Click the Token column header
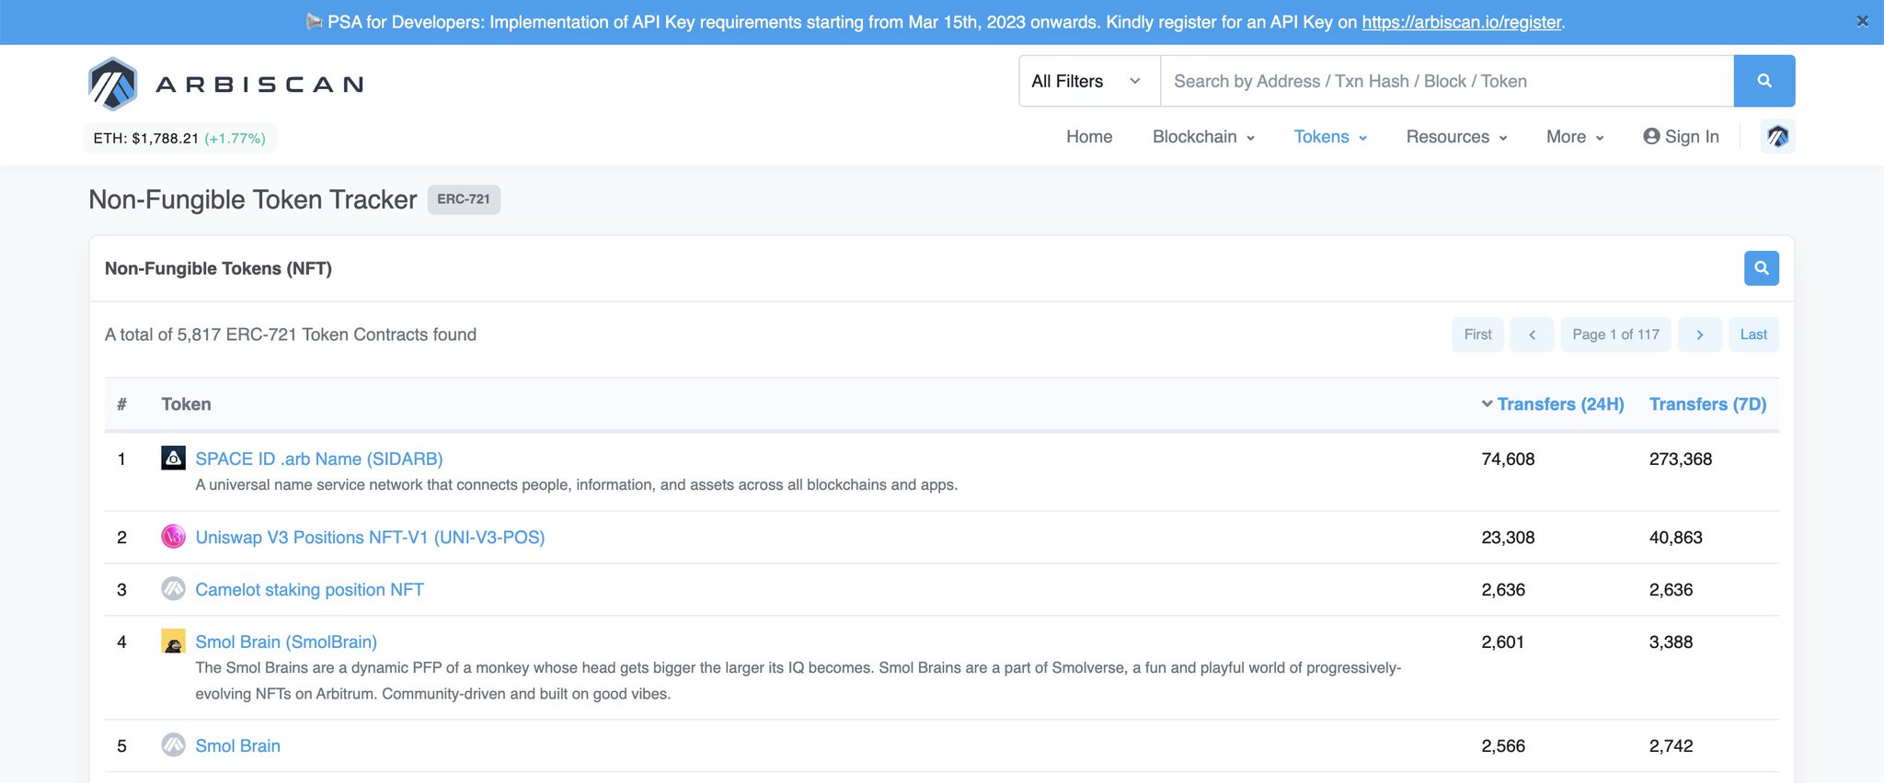The width and height of the screenshot is (1884, 783). (x=186, y=404)
